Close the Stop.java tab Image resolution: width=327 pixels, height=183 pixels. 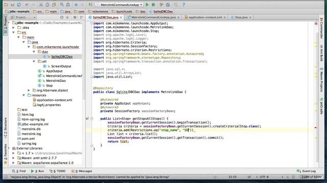pyautogui.click(x=250, y=17)
